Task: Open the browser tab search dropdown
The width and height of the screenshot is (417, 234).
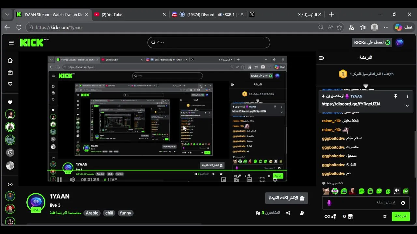Action: pyautogui.click(x=7, y=14)
